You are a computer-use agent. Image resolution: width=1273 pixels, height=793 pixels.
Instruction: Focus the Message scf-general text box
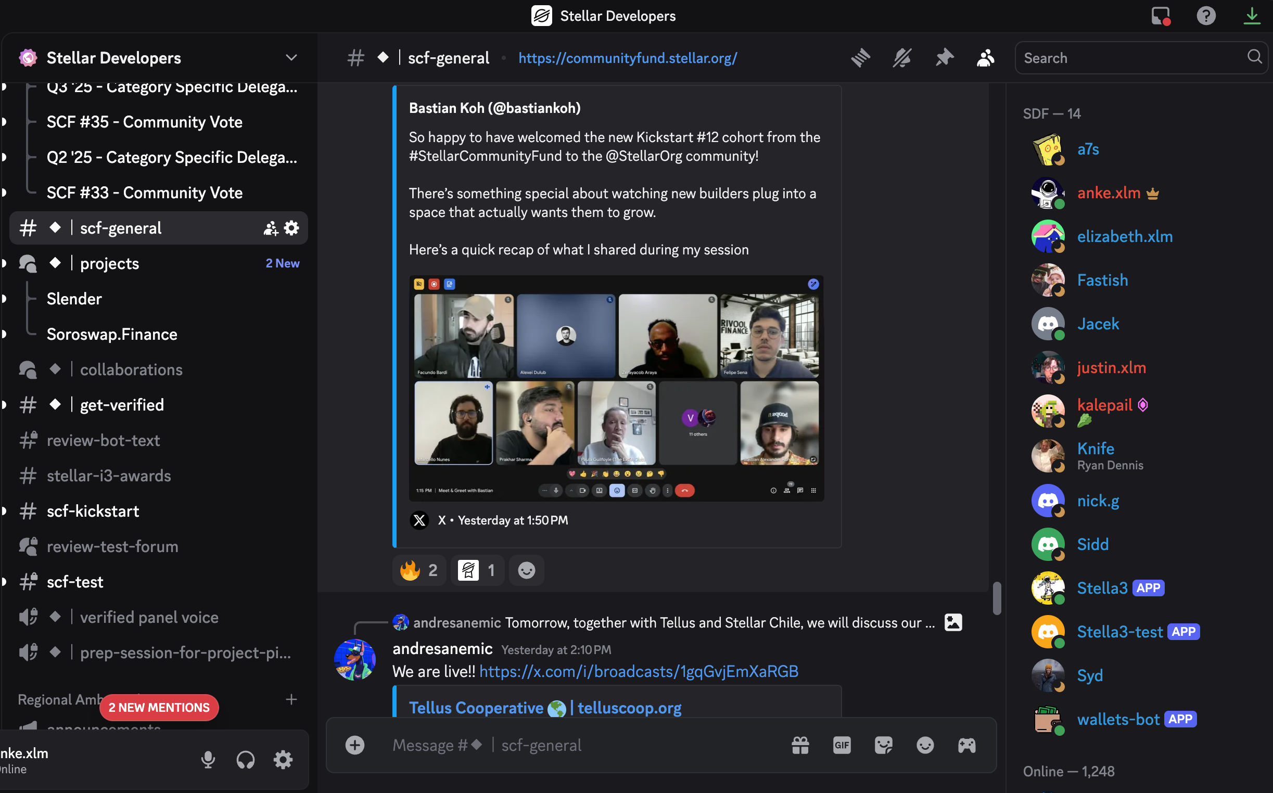coord(582,745)
